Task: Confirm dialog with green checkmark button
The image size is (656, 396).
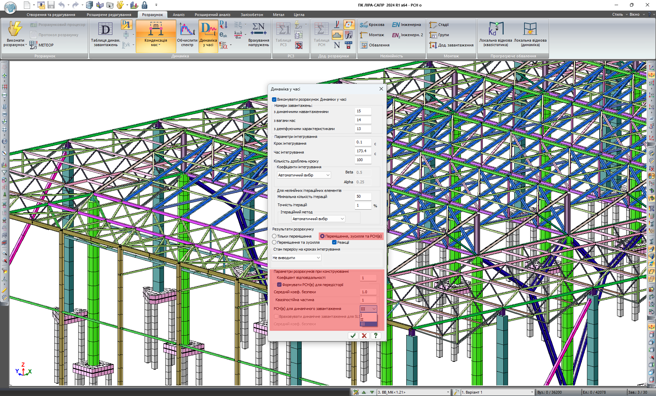Action: [x=353, y=336]
